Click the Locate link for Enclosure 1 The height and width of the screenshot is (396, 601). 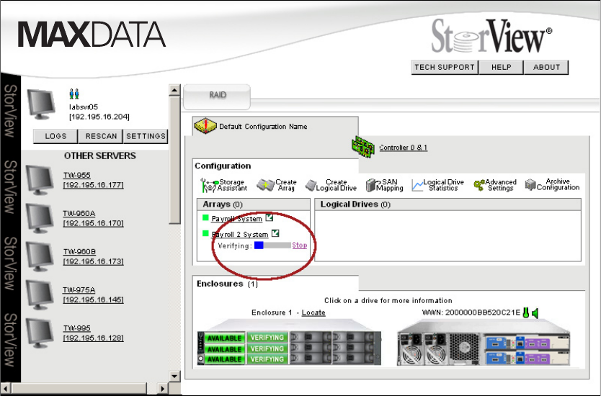313,312
